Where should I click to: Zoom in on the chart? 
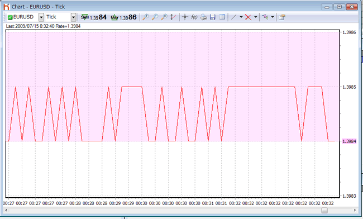click(146, 17)
